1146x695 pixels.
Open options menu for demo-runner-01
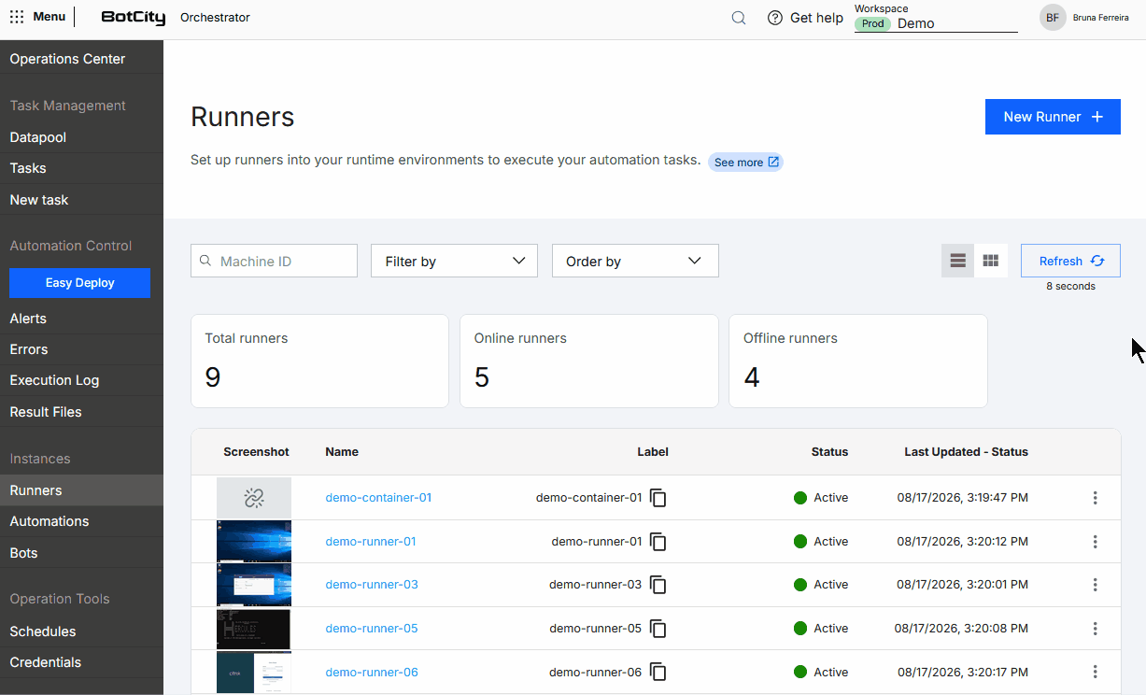[x=1096, y=542]
